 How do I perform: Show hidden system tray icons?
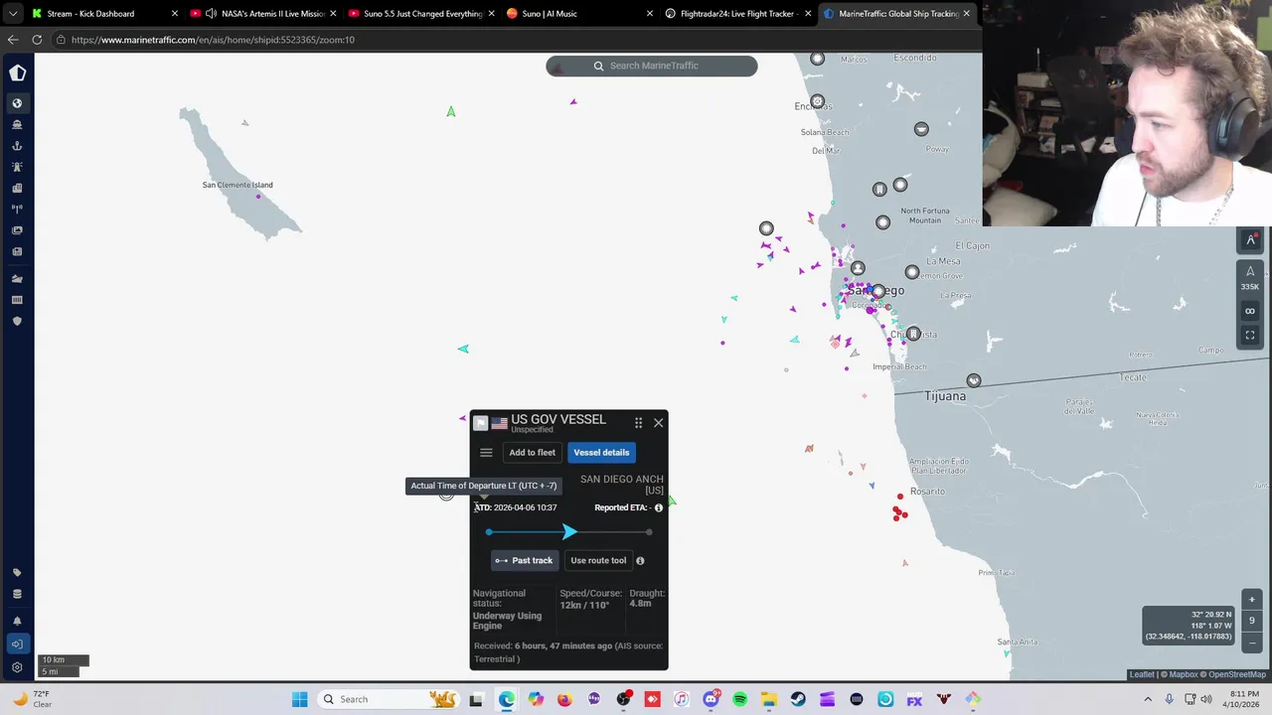(1147, 699)
